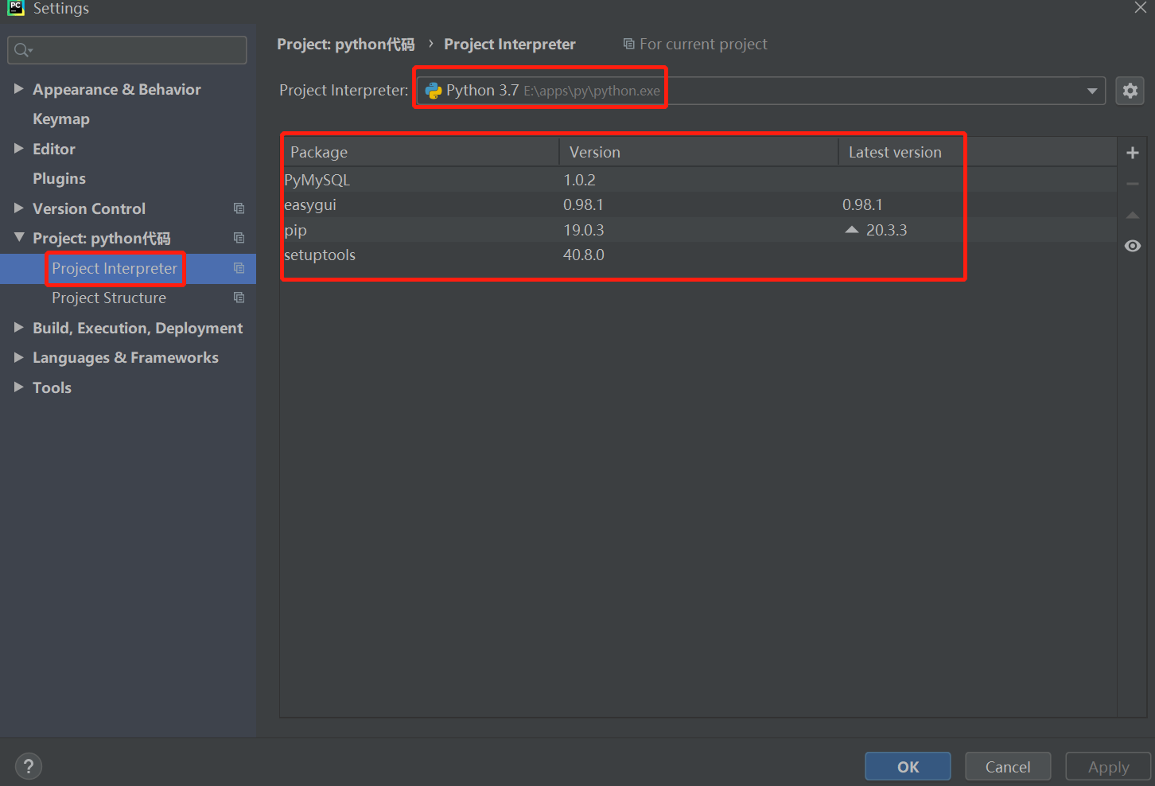Click Project: python代码 breadcrumb
Viewport: 1155px width, 786px height.
(346, 45)
